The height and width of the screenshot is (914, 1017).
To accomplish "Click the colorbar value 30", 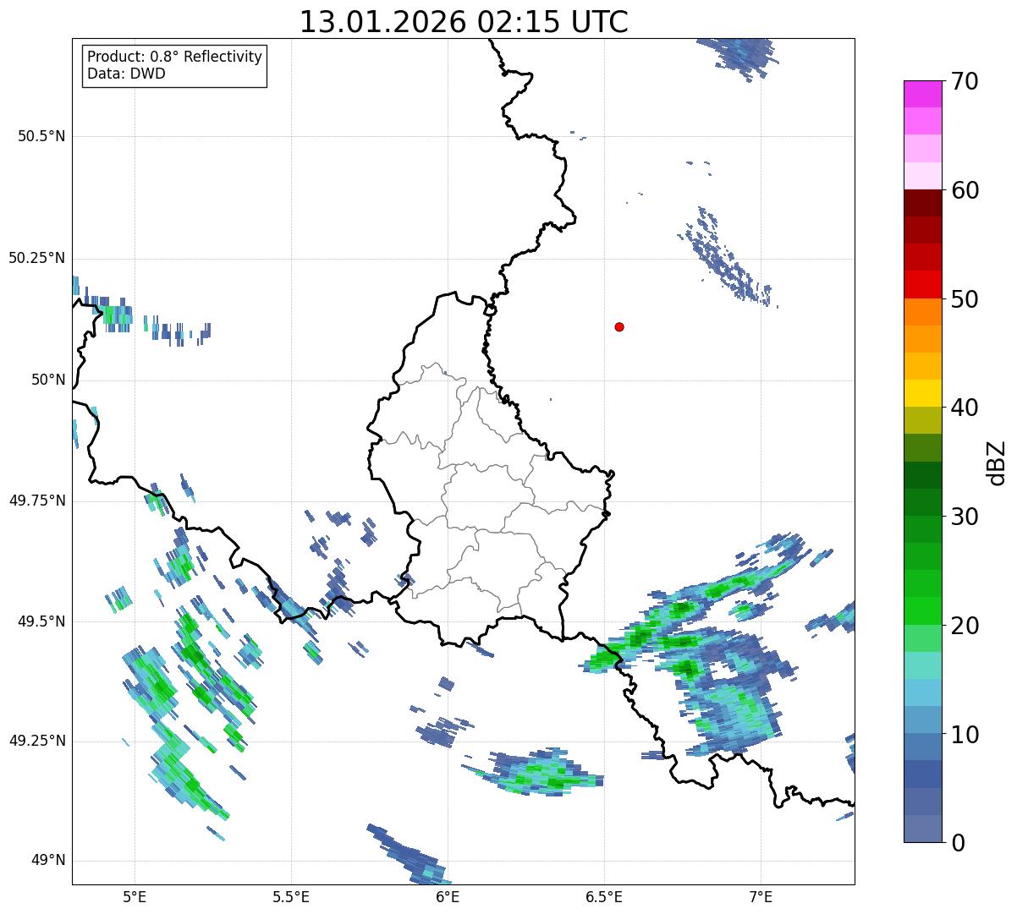I will pyautogui.click(x=965, y=517).
